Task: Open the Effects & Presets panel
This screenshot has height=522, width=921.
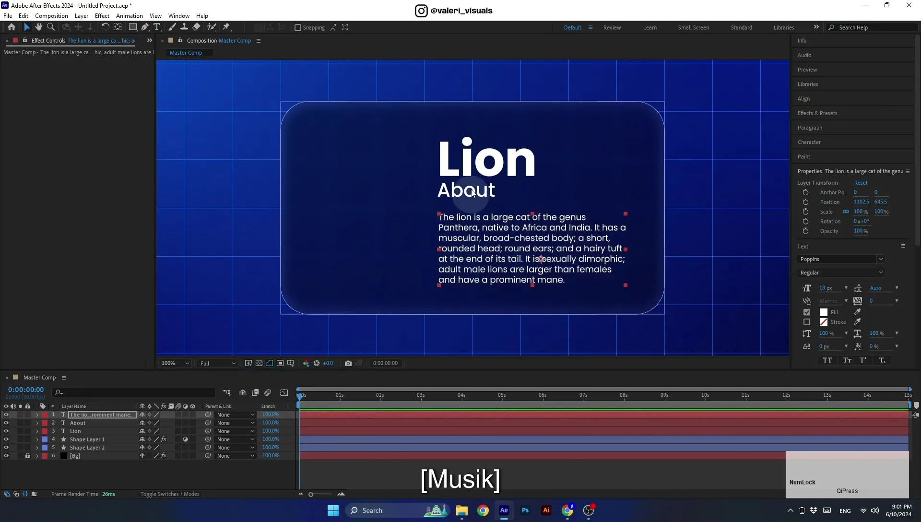Action: [x=817, y=113]
